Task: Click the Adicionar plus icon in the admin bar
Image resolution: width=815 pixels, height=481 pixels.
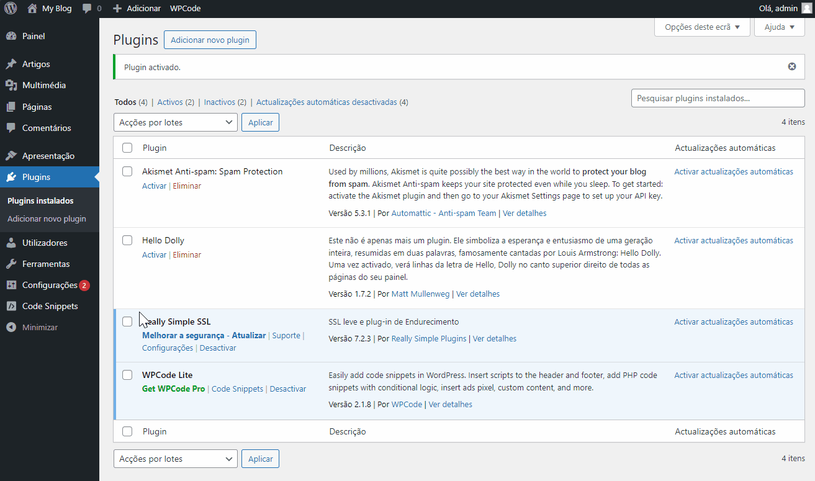Action: tap(117, 9)
